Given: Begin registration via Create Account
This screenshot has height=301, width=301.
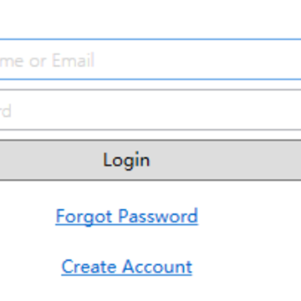Looking at the screenshot, I should (x=127, y=267).
